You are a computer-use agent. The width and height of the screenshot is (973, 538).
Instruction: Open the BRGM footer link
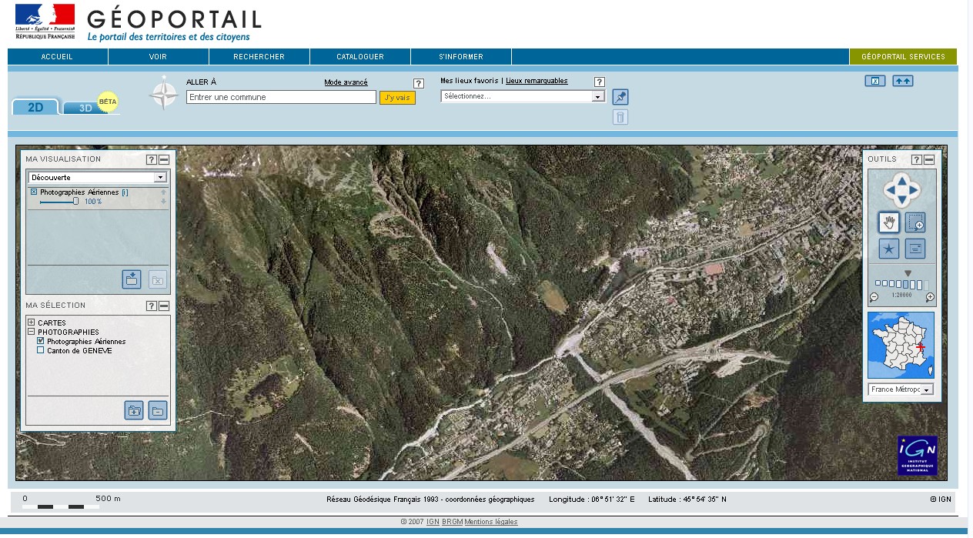click(x=452, y=522)
